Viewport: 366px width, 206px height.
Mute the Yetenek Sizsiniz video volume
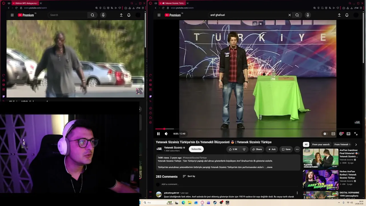[166, 134]
